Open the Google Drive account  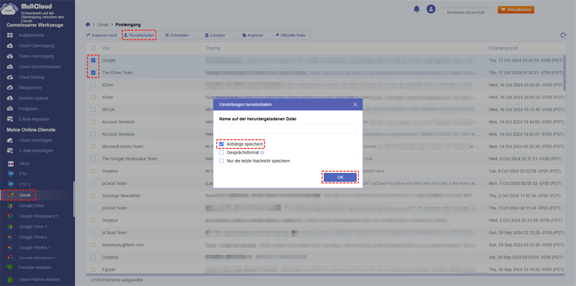point(31,206)
